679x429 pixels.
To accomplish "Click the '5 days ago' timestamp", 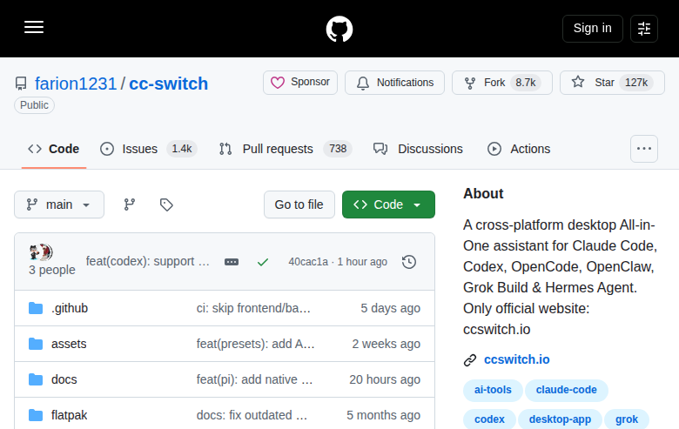I will pos(391,308).
